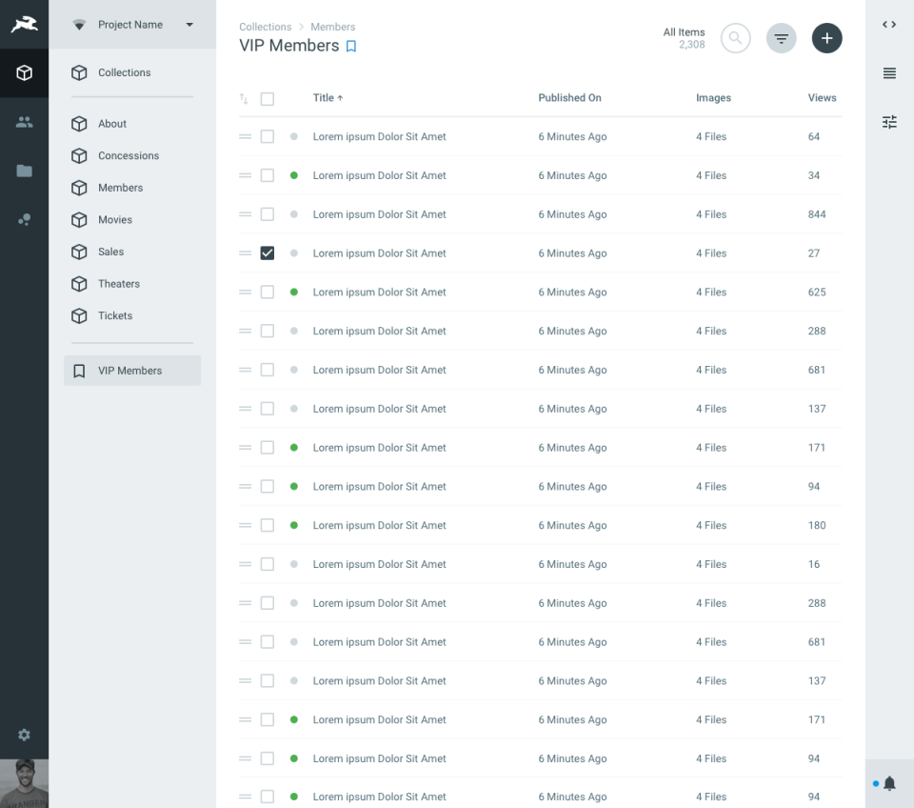Check the select-all checkbox in table header
Image resolution: width=914 pixels, height=808 pixels.
(x=267, y=98)
